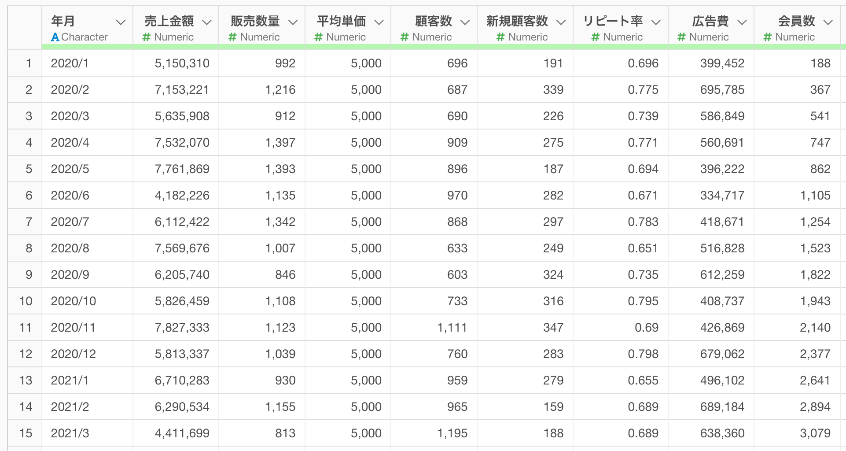Open the 年月 column dropdown menu

tap(121, 22)
